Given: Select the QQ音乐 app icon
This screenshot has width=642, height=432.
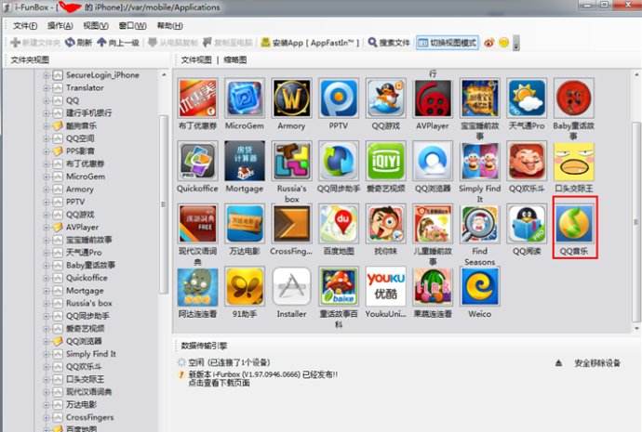Looking at the screenshot, I should pos(574,224).
